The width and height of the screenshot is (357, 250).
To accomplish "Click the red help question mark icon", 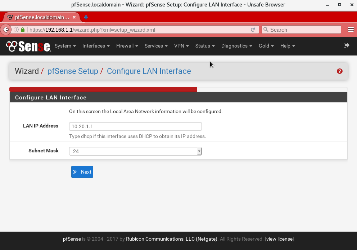I will pos(339,71).
